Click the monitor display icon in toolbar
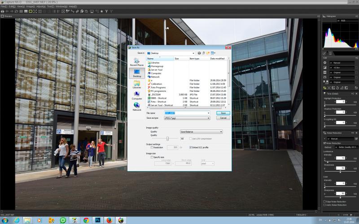Viewport: 359px width, 224px height. 92,12
